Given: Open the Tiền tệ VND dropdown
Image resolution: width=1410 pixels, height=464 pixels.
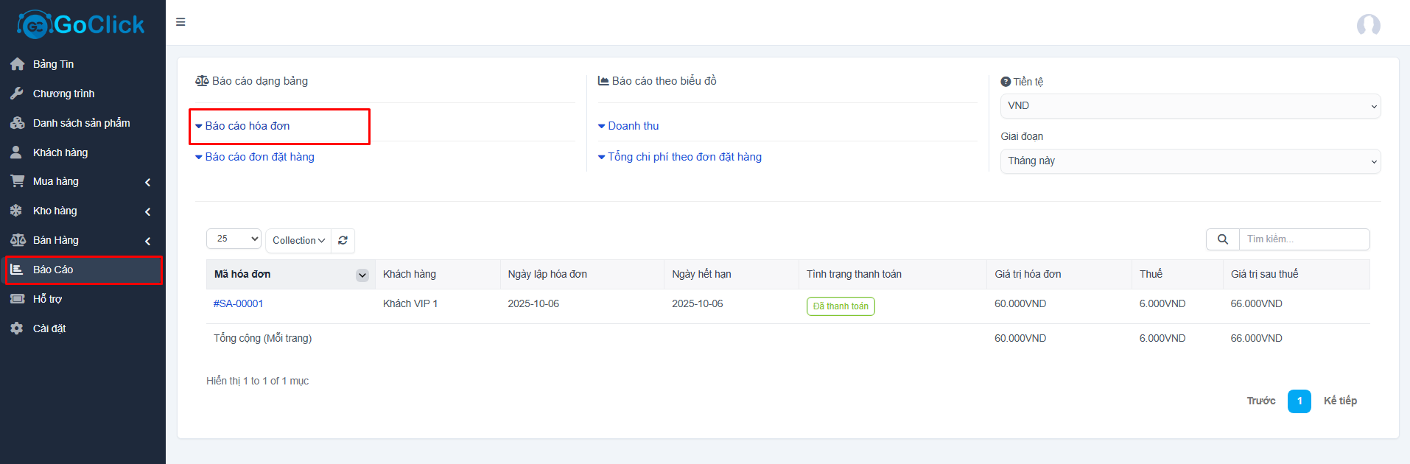Looking at the screenshot, I should point(1190,106).
